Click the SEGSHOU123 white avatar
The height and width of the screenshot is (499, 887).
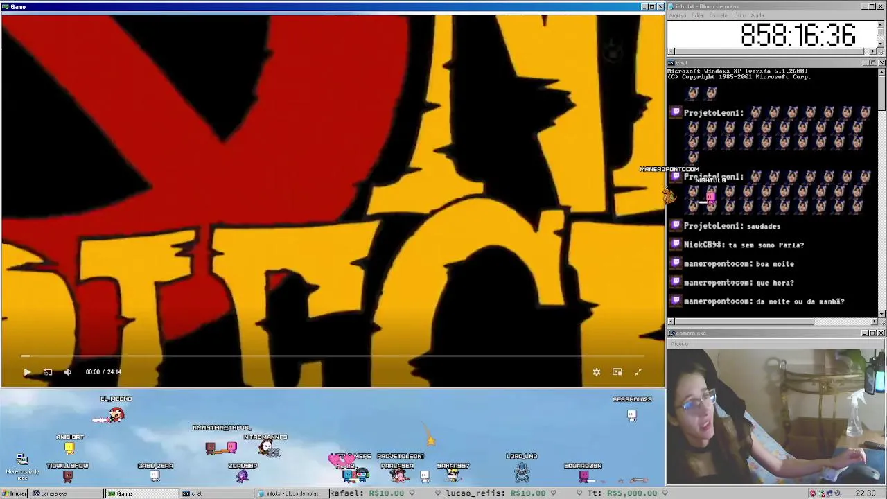coord(631,415)
